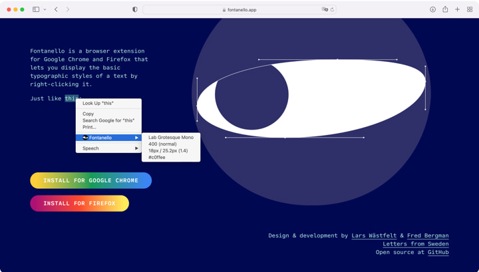Open the GitHub link
Image resolution: width=479 pixels, height=272 pixels.
point(438,252)
